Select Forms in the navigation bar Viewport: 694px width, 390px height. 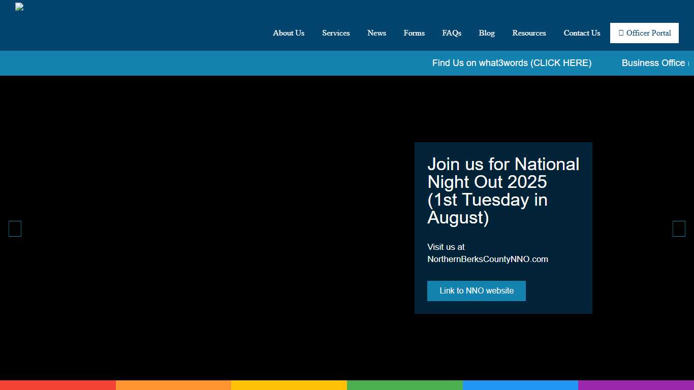414,33
